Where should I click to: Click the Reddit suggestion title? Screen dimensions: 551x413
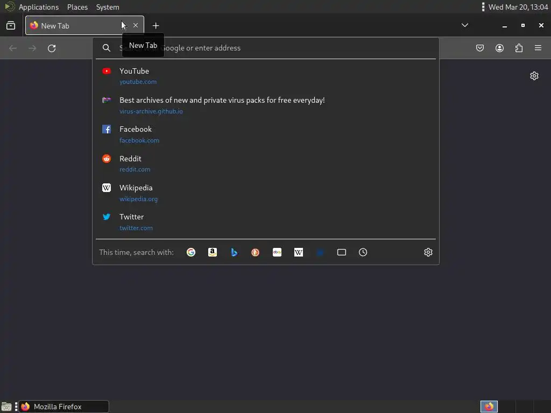click(130, 159)
